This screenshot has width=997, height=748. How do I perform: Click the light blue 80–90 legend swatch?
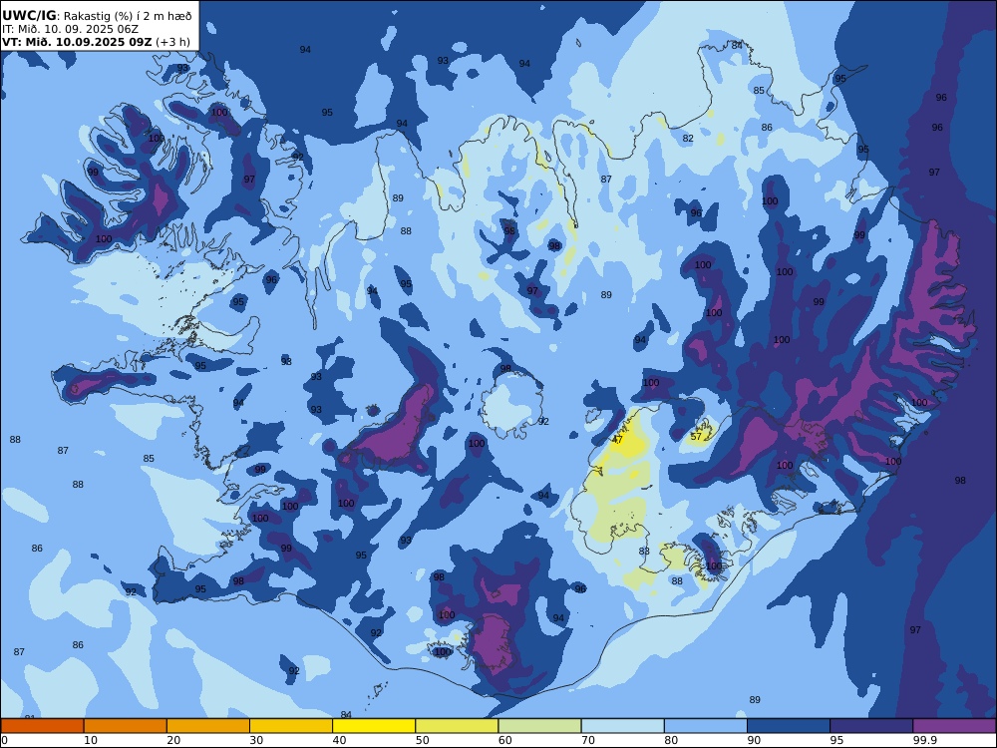pos(706,726)
